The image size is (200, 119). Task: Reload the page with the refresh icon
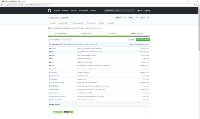(x=7, y=5)
